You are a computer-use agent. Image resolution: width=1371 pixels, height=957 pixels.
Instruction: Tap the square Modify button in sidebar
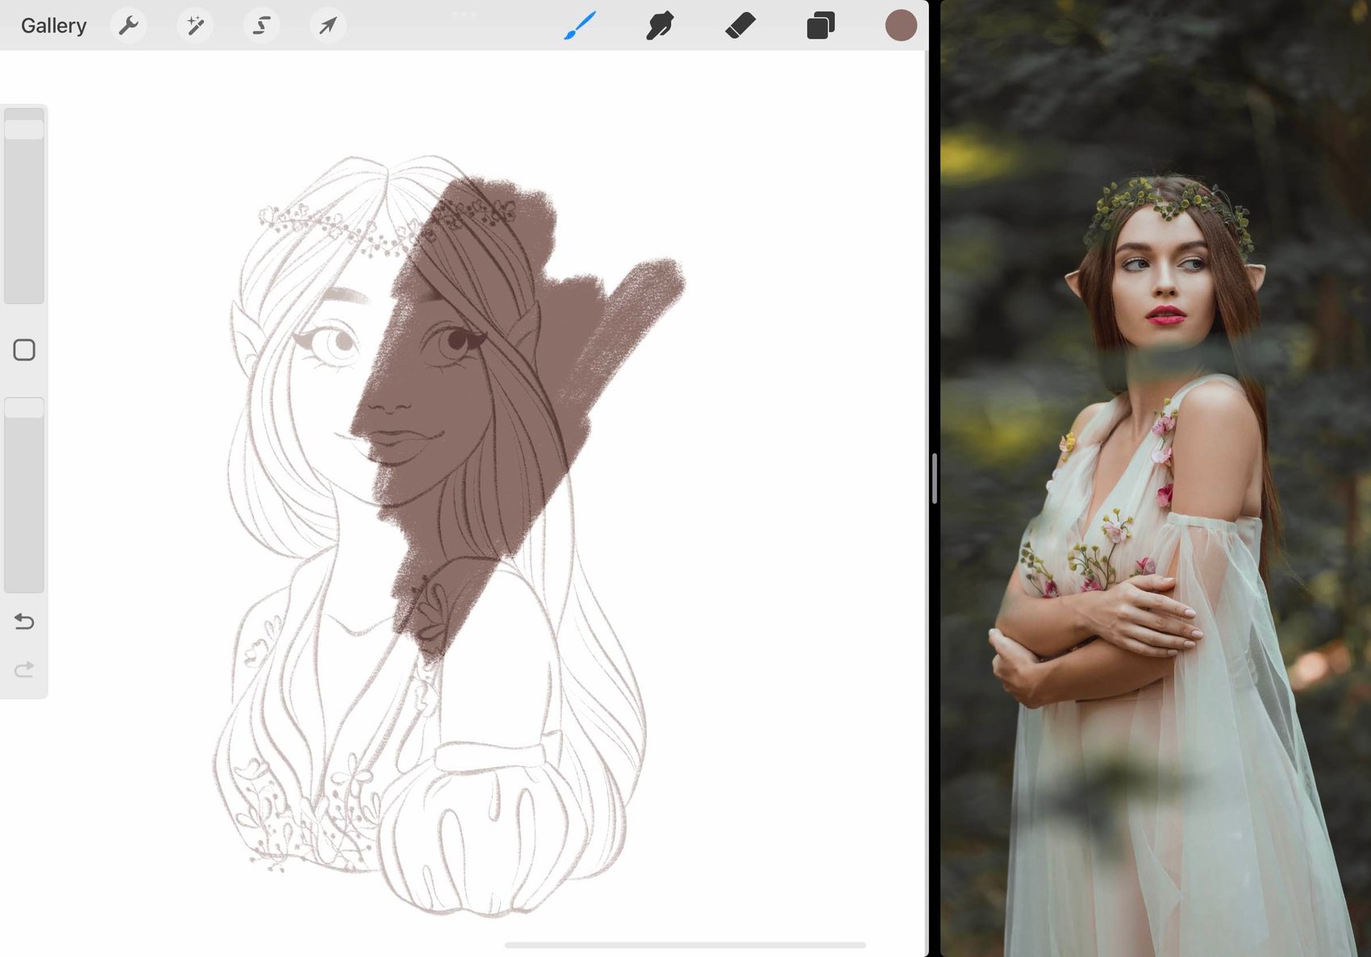click(x=24, y=350)
